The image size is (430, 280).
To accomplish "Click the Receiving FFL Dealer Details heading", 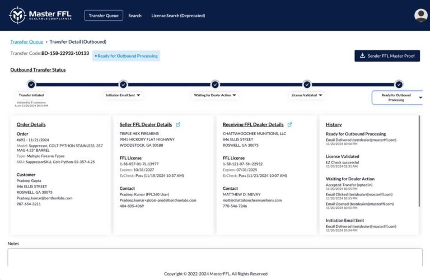I will pyautogui.click(x=253, y=124).
